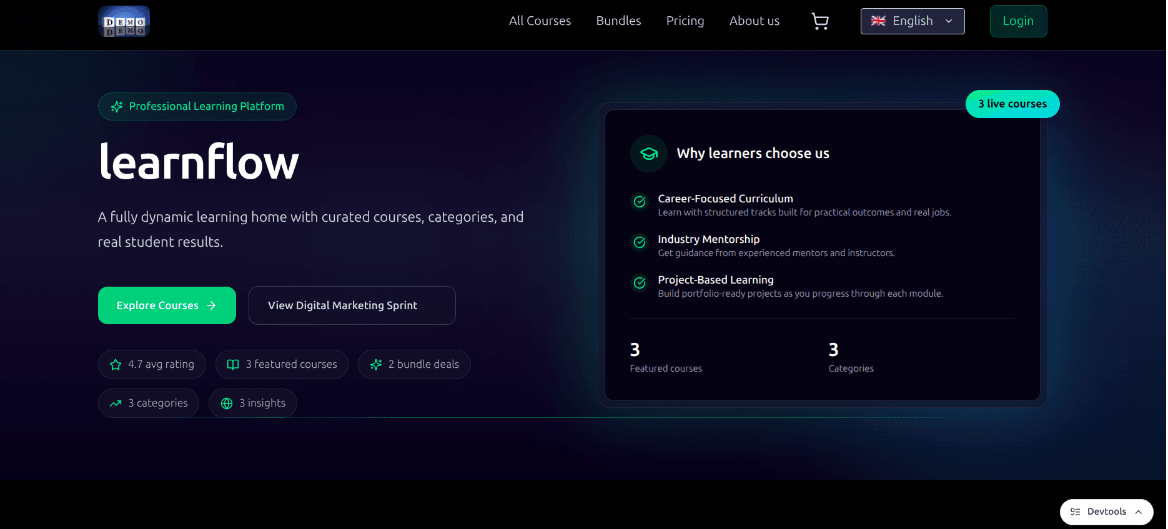Navigate to About us

755,21
